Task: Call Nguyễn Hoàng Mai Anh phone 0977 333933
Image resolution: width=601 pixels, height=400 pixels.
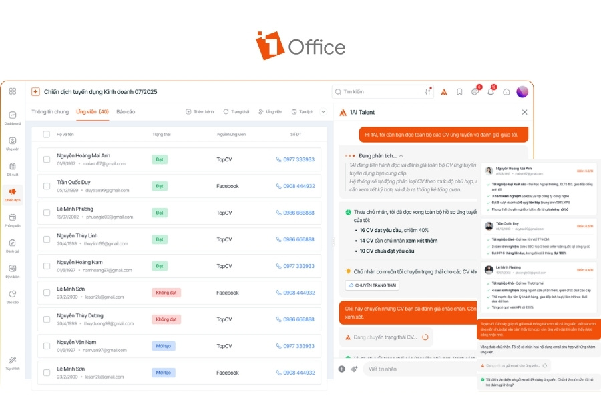Action: coord(296,159)
